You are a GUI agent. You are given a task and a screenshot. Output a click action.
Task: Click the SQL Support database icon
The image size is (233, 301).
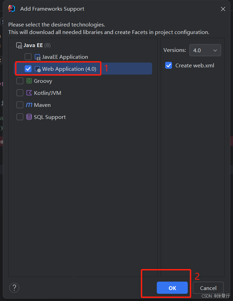29,117
